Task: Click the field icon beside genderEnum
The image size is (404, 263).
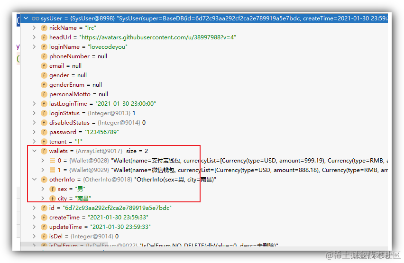Action: pyautogui.click(x=44, y=85)
